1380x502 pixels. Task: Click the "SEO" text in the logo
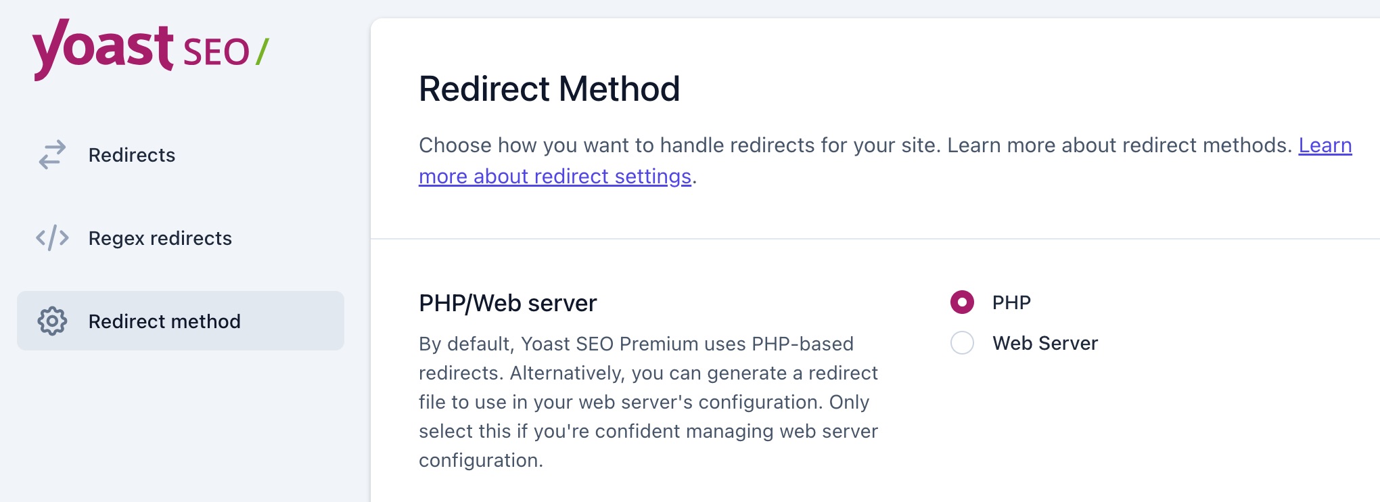click(216, 53)
